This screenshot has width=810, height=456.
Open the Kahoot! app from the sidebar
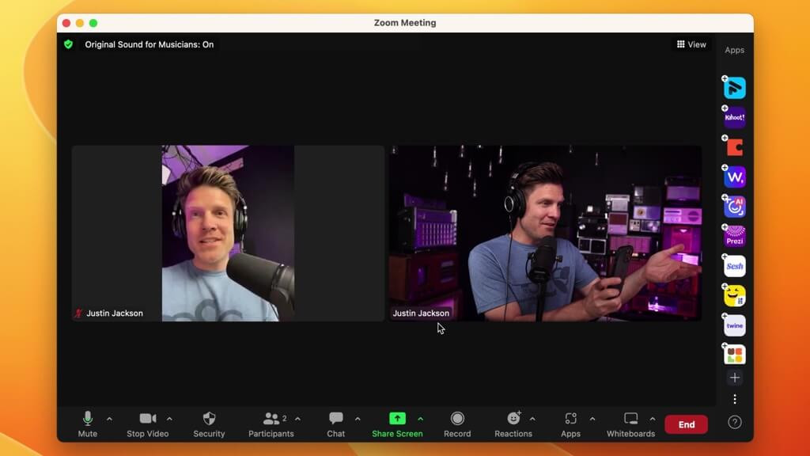[733, 117]
